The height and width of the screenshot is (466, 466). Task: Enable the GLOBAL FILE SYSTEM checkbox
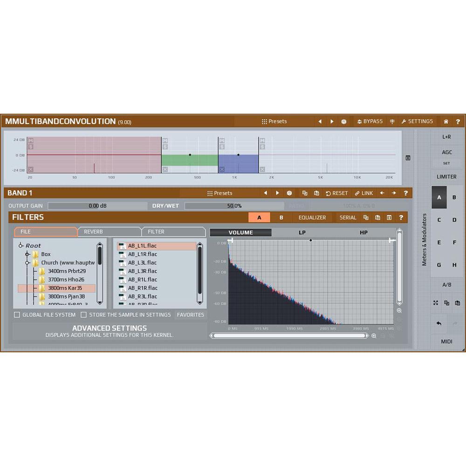point(17,315)
